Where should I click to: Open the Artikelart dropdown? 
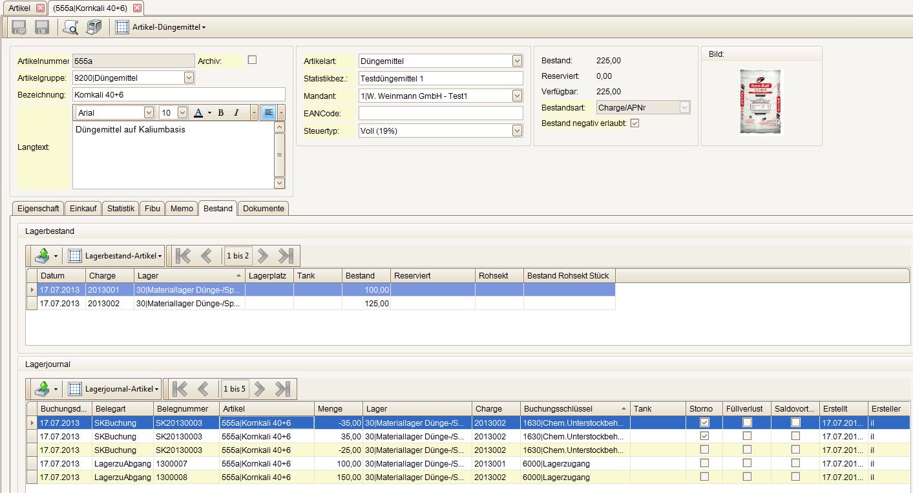[517, 61]
